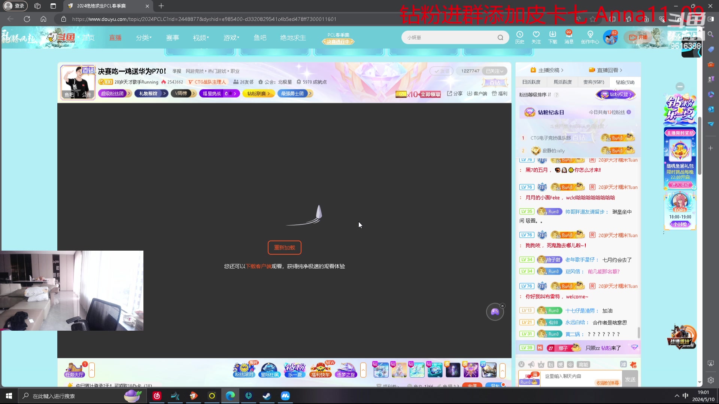Switch to the 贵宾(9581) tab
The width and height of the screenshot is (719, 404).
coord(594,82)
